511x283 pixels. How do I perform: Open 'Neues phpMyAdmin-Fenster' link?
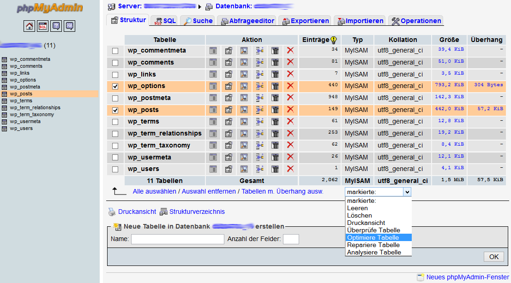tap(468, 277)
